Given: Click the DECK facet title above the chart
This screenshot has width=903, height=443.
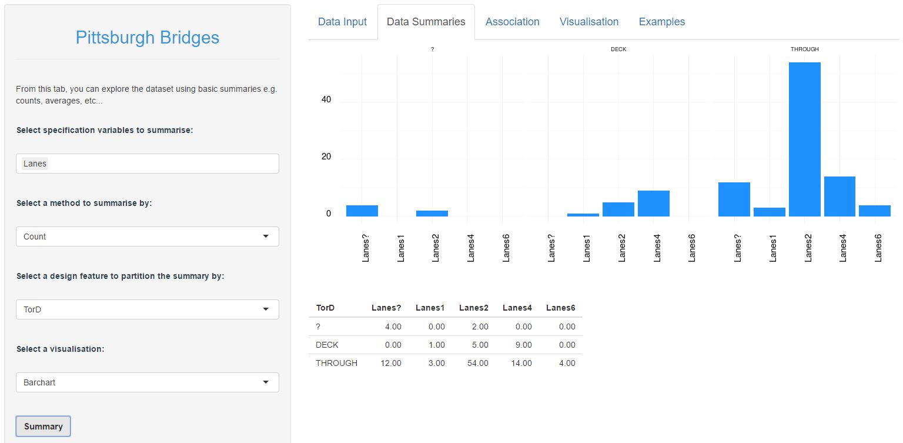Looking at the screenshot, I should point(618,49).
